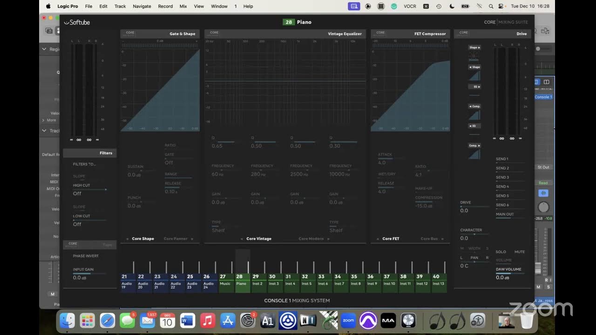This screenshot has height=335, width=596.
Task: Open Control Center in the menu bar
Action: coord(501,6)
